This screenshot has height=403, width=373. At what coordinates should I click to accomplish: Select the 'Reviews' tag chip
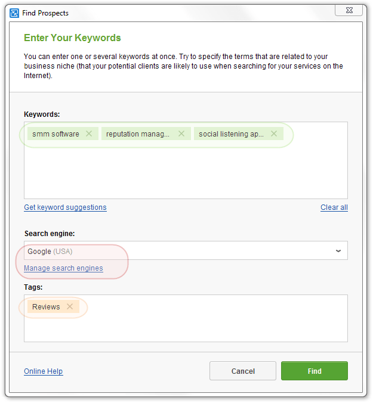point(46,306)
